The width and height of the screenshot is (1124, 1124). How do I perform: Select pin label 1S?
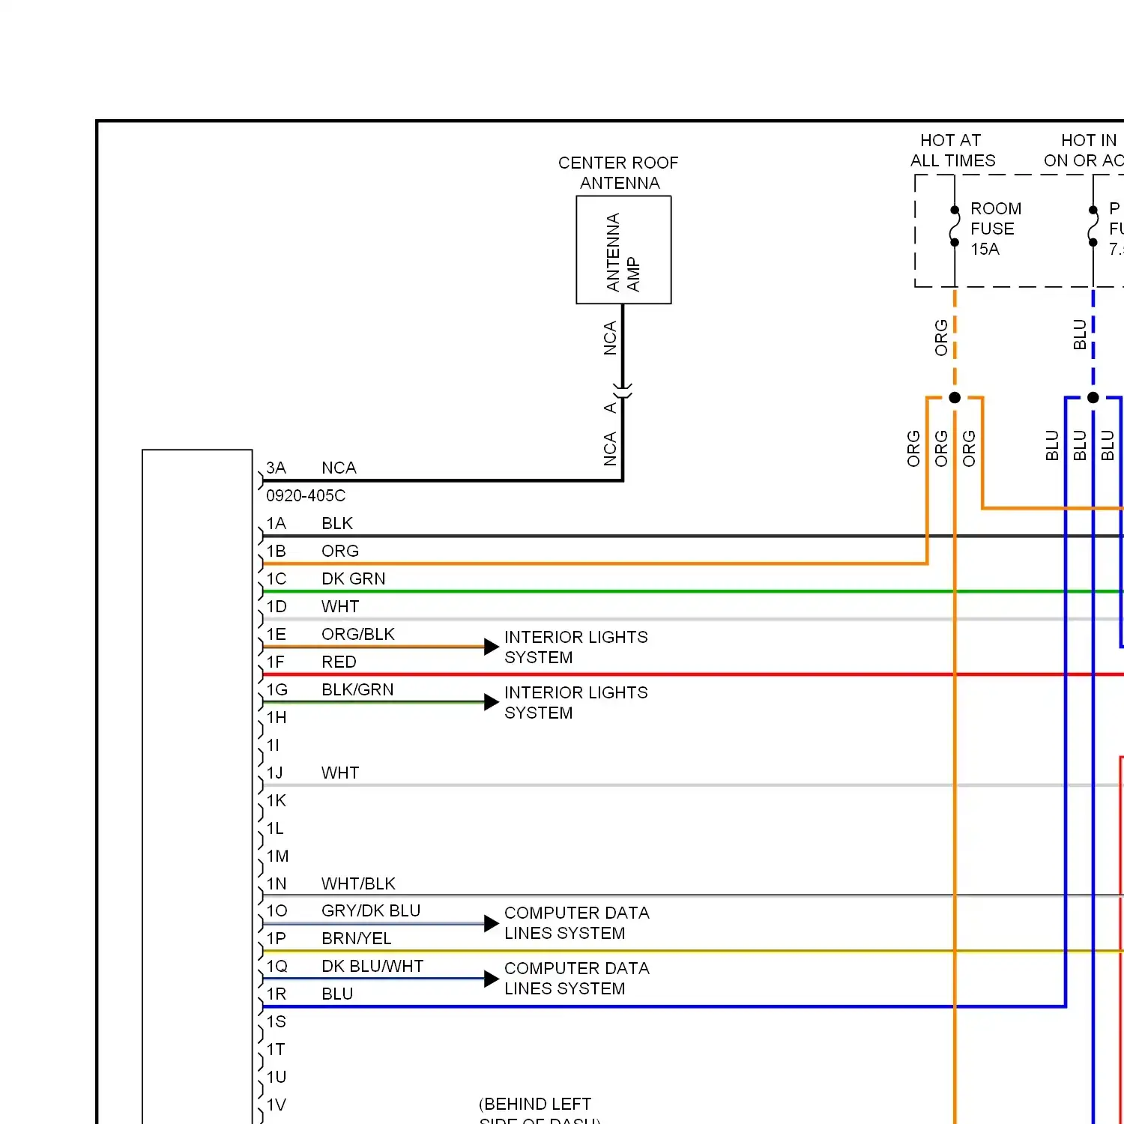[277, 1022]
